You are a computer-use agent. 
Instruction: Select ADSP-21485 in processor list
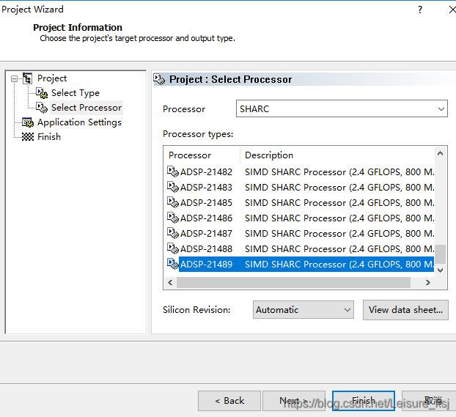coord(206,203)
